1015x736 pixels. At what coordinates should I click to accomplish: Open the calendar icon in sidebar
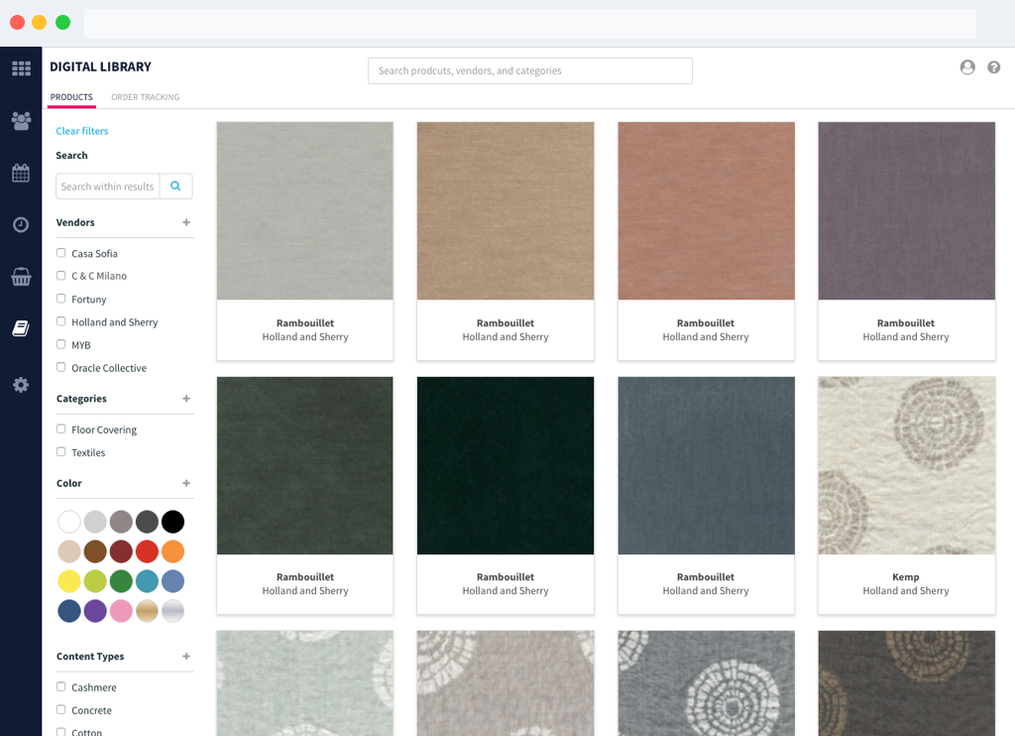pyautogui.click(x=21, y=173)
